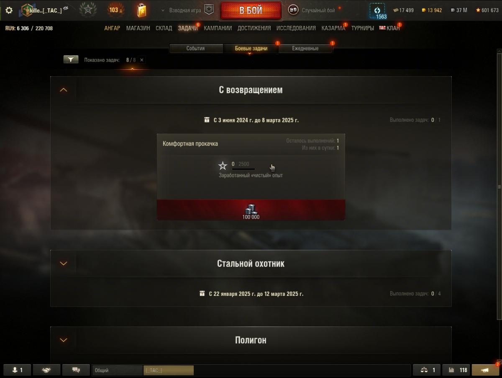
Task: Open the settings gear menu
Action: pos(9,10)
